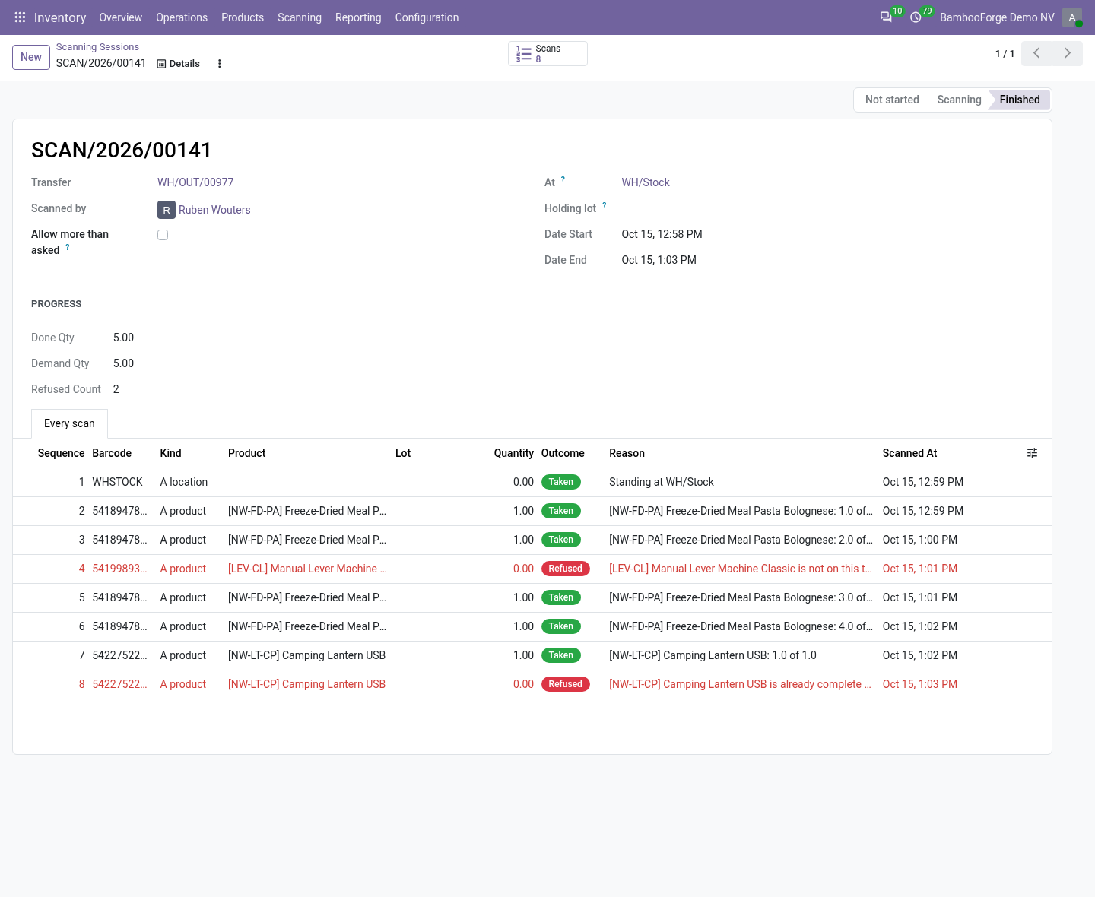Open the Scanning menu
Screen dimensions: 1095x897
300,17
